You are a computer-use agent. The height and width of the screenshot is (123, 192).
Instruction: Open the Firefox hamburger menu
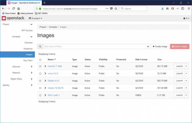pos(189,9)
